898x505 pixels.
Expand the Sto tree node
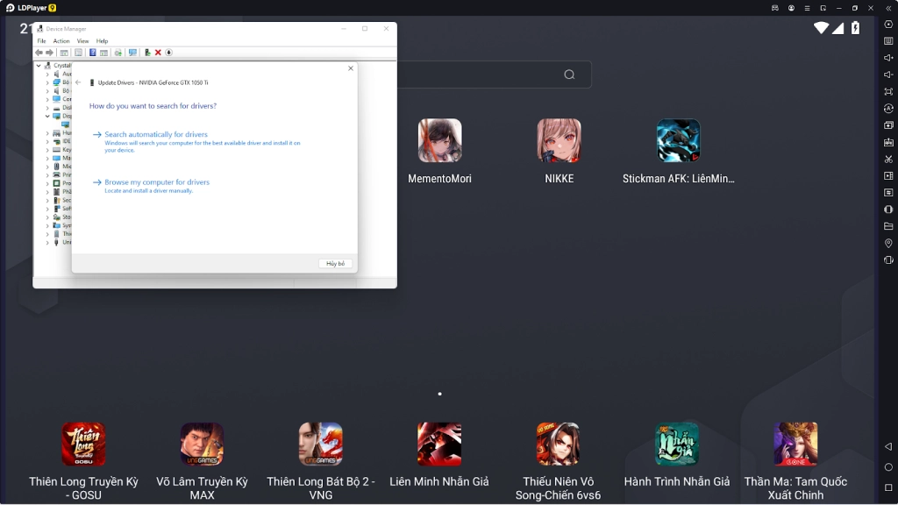click(47, 217)
